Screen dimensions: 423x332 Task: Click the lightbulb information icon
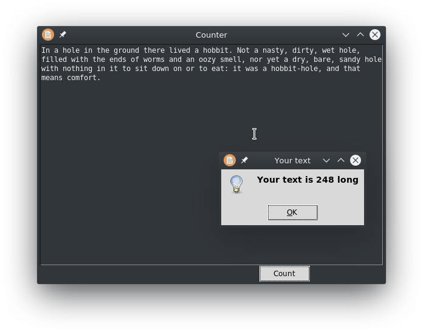pos(236,184)
